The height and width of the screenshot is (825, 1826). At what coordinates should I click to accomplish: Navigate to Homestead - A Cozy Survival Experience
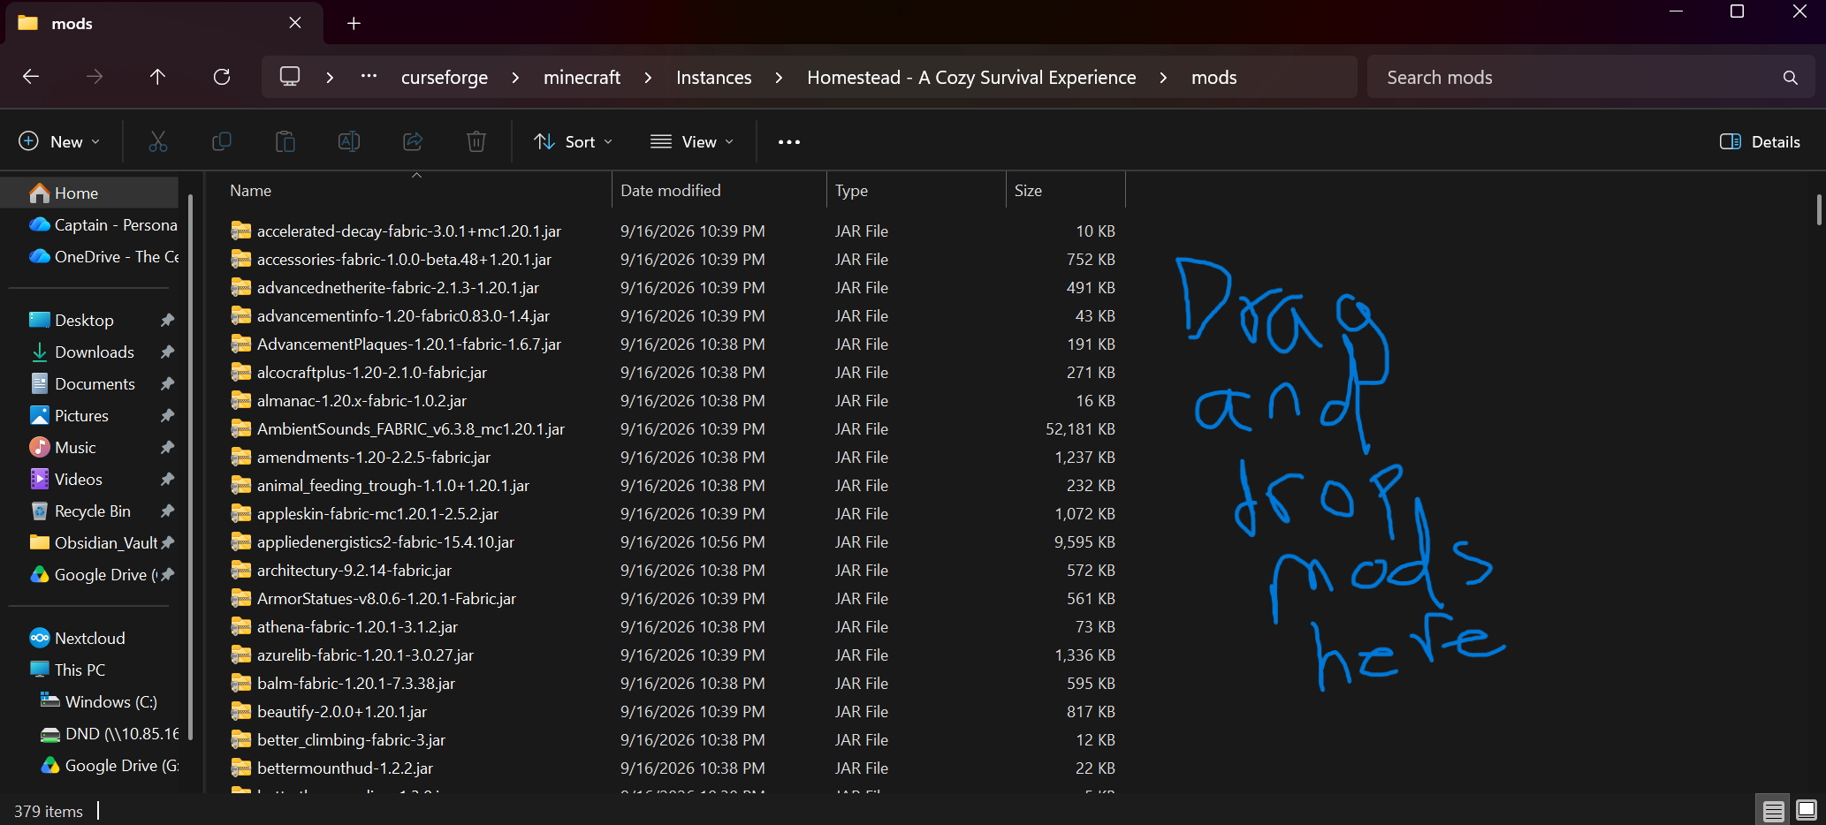tap(971, 78)
